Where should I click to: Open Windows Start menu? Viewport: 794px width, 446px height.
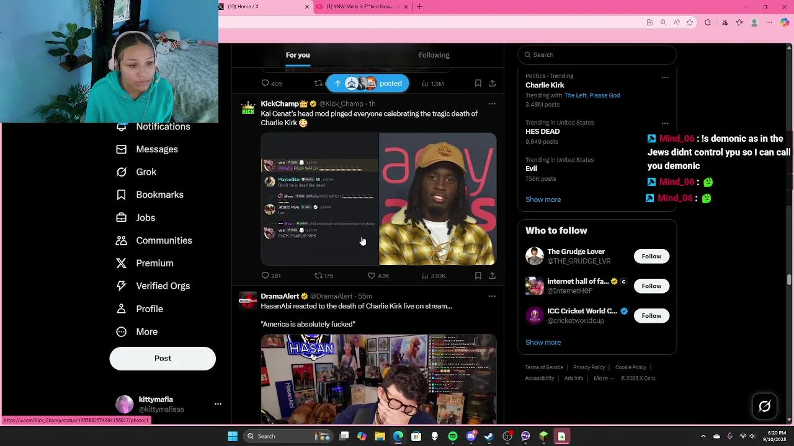(x=233, y=436)
